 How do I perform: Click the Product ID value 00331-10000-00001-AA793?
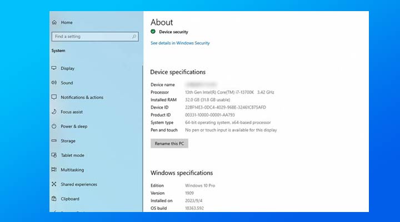click(x=210, y=115)
